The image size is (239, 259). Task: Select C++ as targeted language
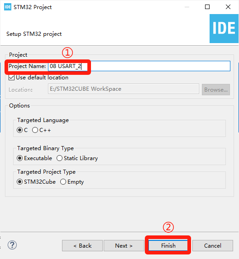[35, 130]
